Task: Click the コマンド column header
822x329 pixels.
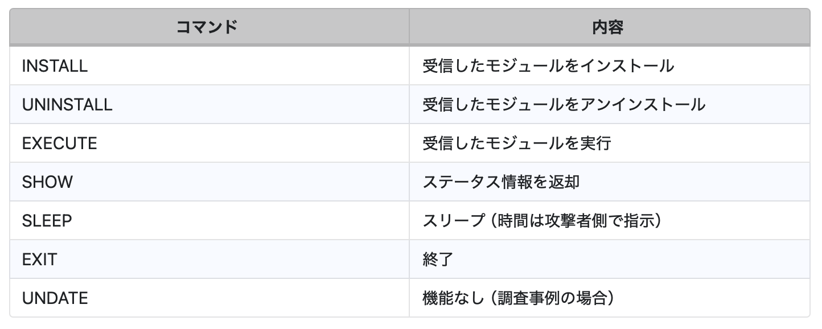Action: (209, 27)
